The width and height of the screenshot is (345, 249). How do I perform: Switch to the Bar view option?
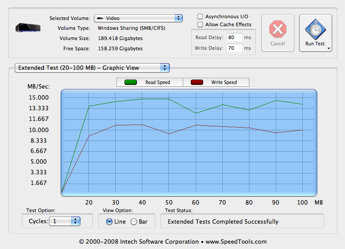pos(133,221)
